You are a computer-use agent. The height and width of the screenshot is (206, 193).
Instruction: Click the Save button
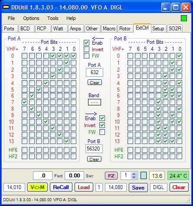pos(138,188)
